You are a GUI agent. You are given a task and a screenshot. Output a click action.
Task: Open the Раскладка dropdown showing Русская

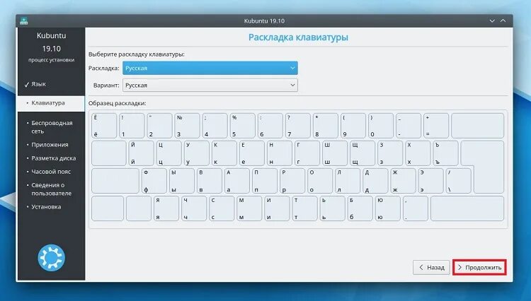pos(210,68)
